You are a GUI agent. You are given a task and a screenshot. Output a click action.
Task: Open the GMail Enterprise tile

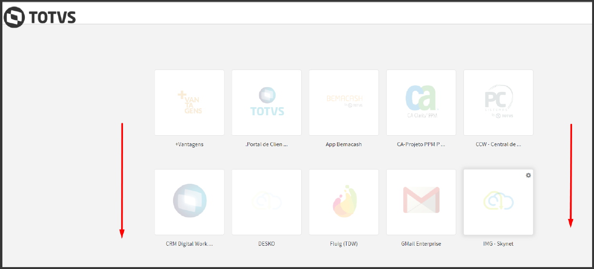(x=421, y=202)
